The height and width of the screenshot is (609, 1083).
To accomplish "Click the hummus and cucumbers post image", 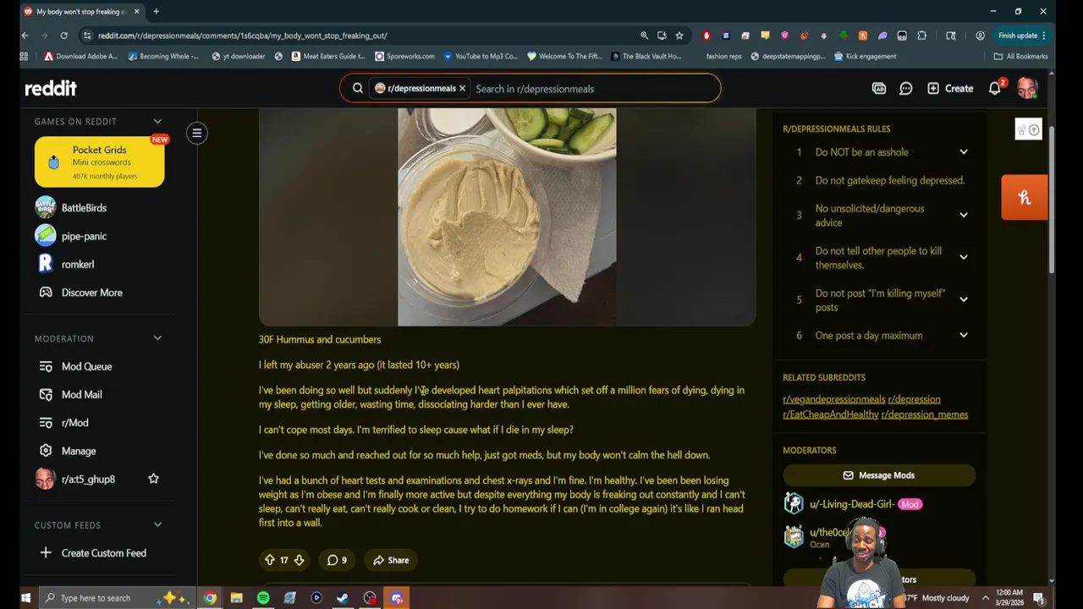I will [x=507, y=217].
